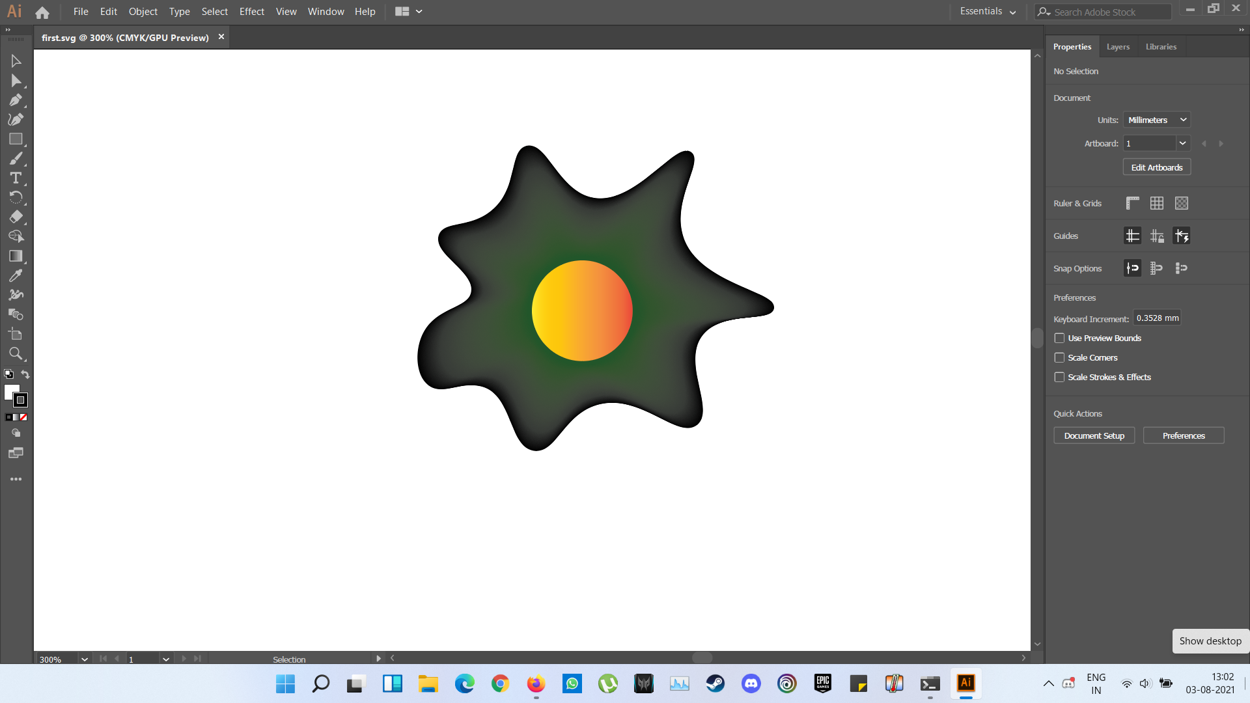Pick the Paintbrush tool

point(16,159)
